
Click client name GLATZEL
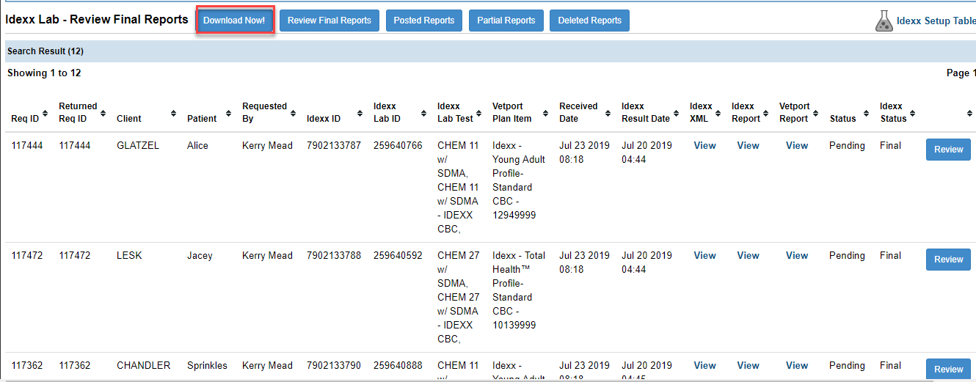(138, 146)
